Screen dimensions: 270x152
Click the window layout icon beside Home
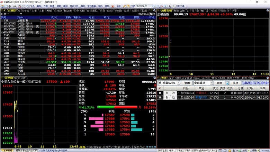point(6,6)
